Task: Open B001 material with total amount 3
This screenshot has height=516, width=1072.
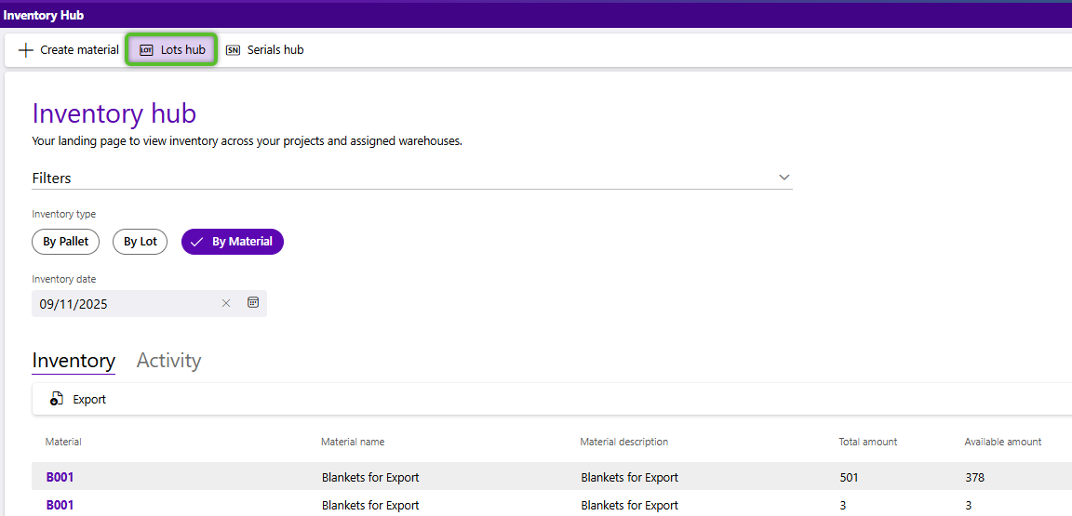Action: (60, 505)
